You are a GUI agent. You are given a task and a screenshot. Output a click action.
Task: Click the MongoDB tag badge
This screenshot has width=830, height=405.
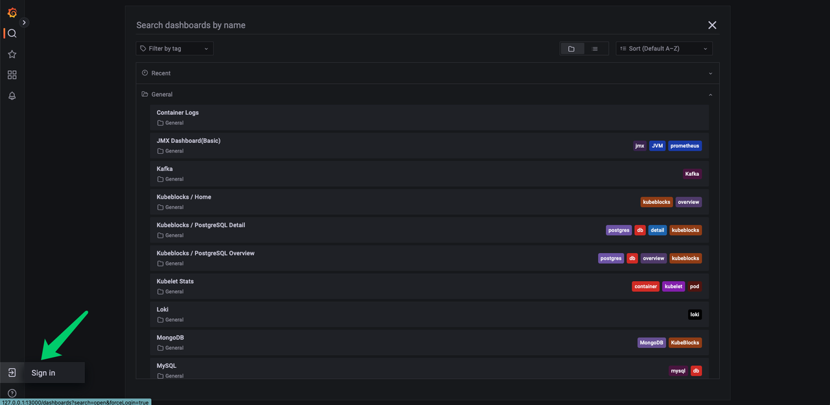pos(652,343)
